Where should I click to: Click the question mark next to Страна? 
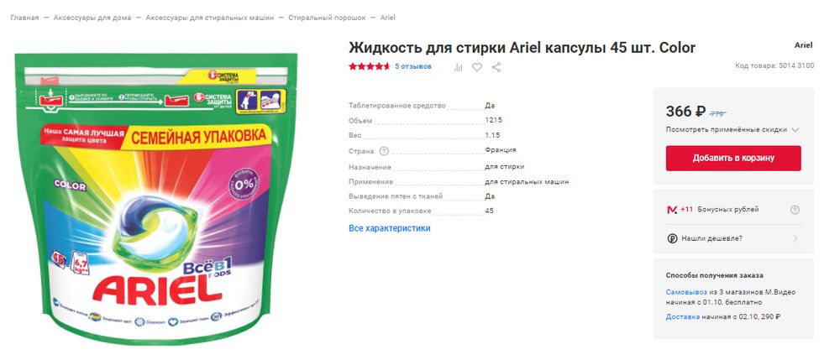pyautogui.click(x=384, y=151)
